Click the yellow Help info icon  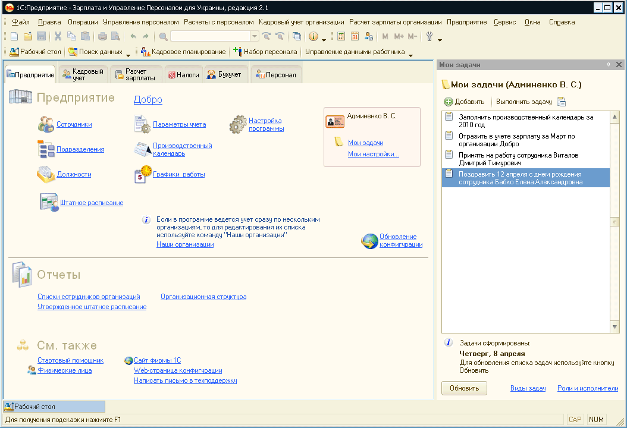(313, 37)
